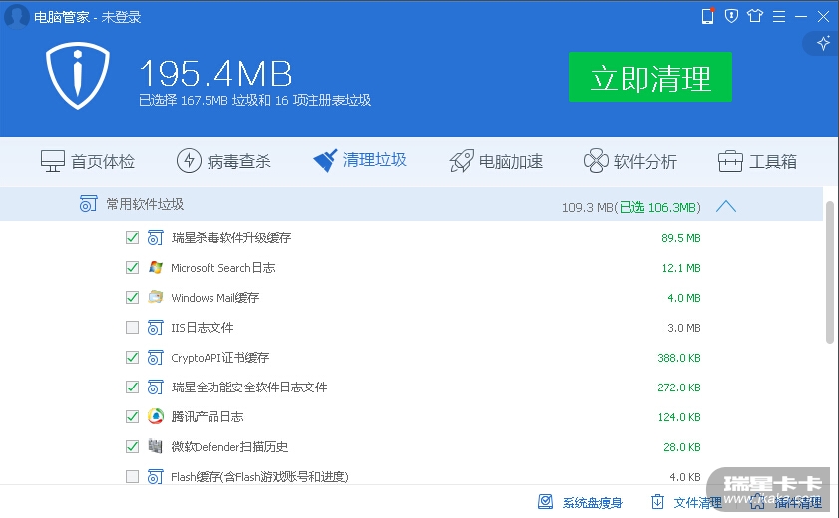
Task: Uncheck 微软Defender扫描历史 checkbox
Action: (132, 447)
